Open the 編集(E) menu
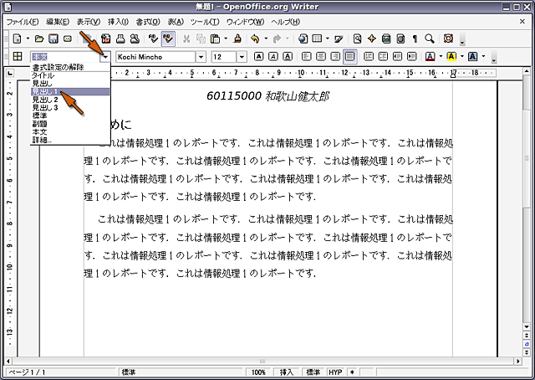535x380 pixels. pyautogui.click(x=58, y=22)
